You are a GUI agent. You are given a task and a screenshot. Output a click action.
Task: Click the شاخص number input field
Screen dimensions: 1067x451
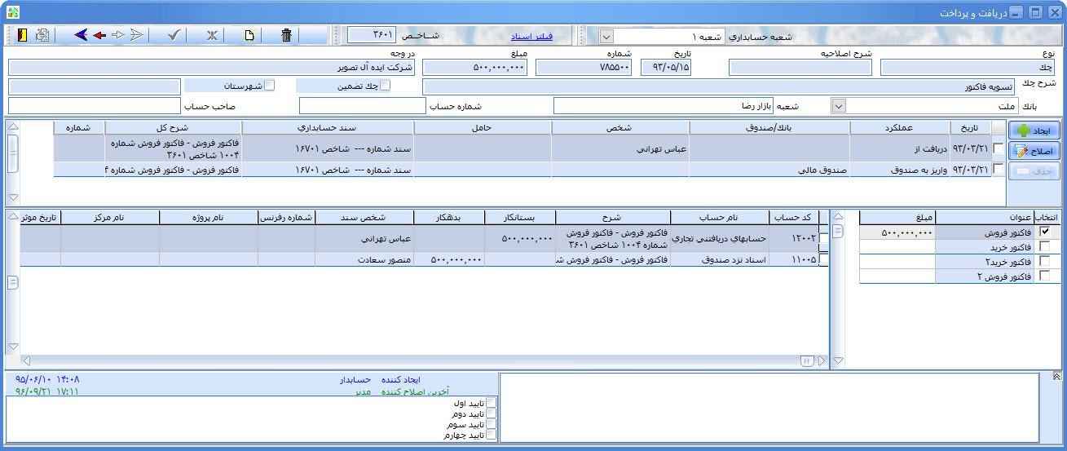tap(372, 35)
